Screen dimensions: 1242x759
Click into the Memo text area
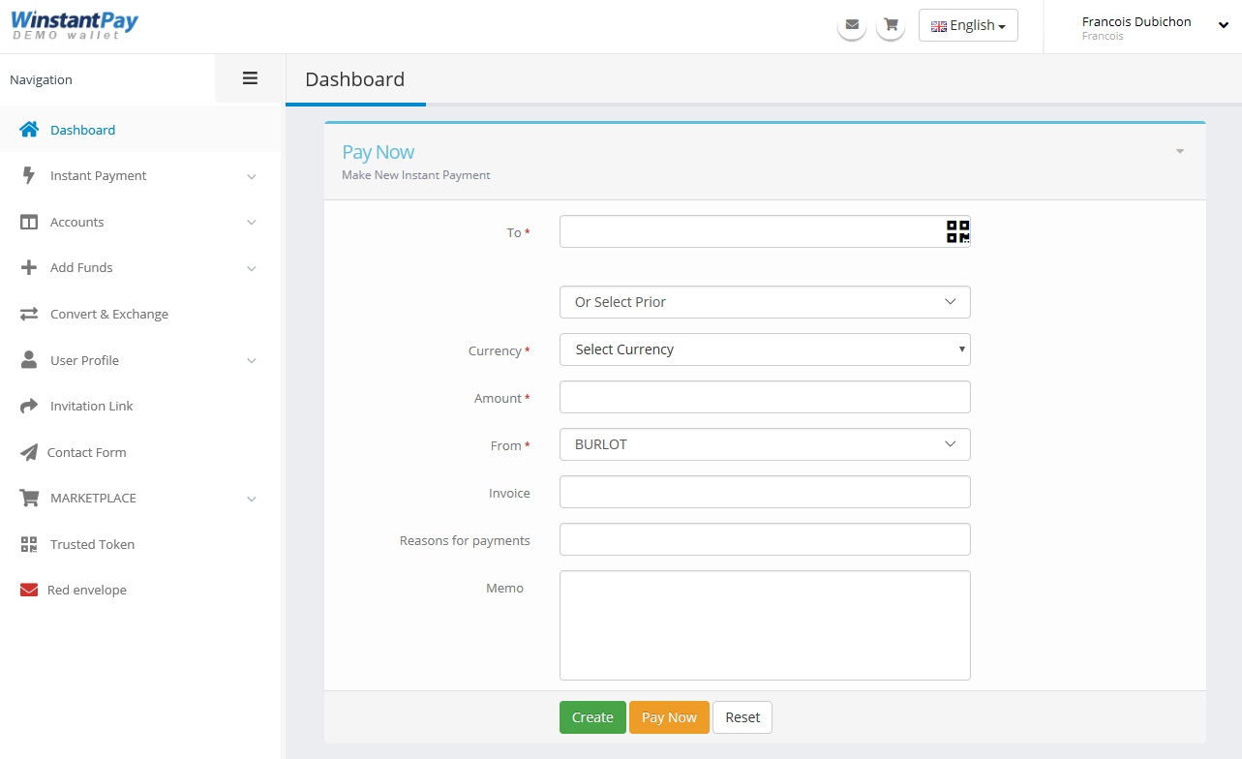tap(765, 625)
